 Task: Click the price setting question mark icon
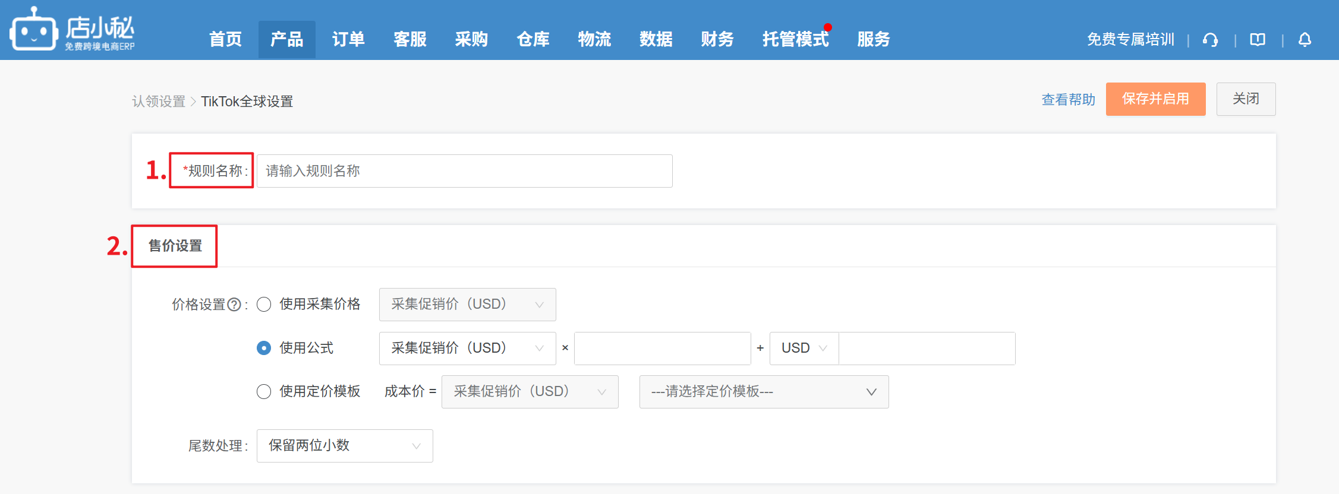[234, 305]
